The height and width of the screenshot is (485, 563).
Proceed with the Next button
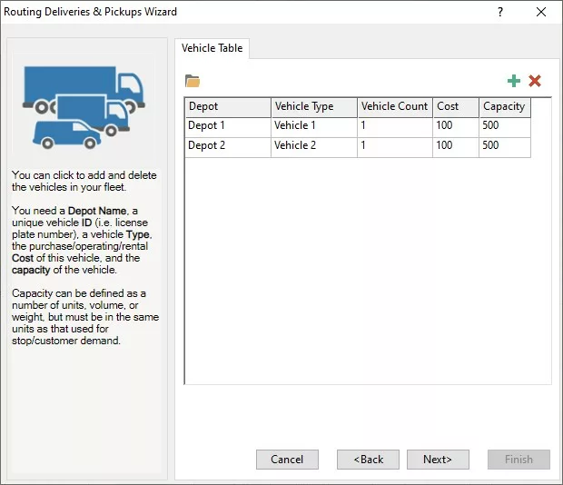438,460
